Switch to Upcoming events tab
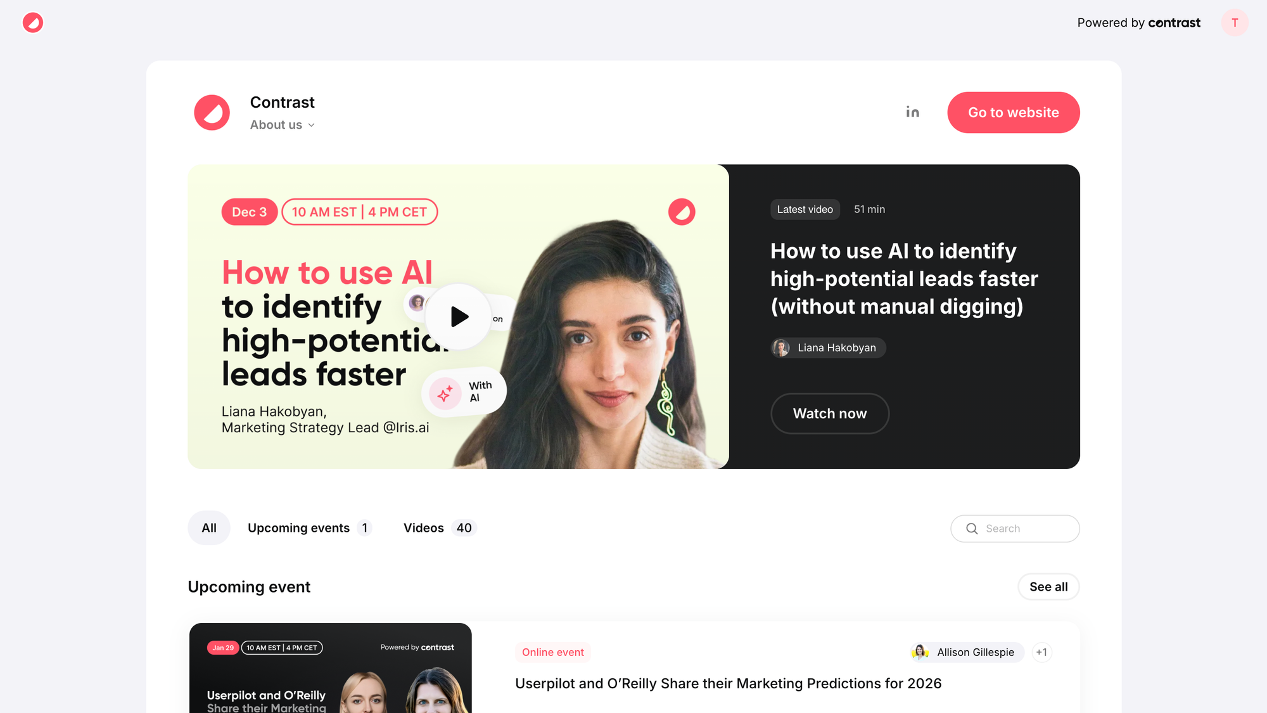This screenshot has height=713, width=1267. coord(309,528)
